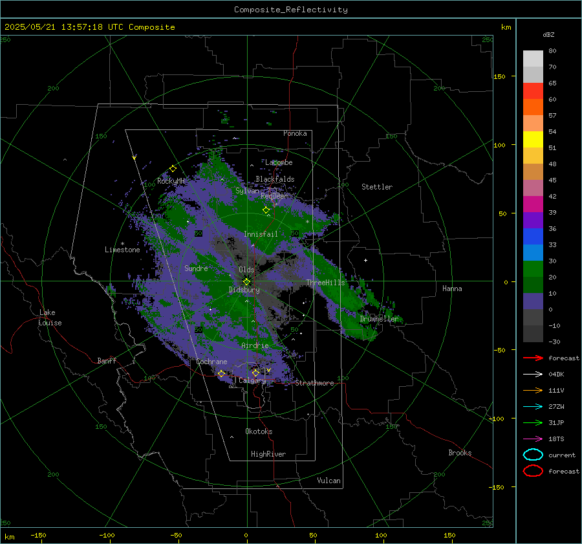This screenshot has height=544, width=582.
Task: Click the Vulcan city label
Action: pyautogui.click(x=329, y=481)
